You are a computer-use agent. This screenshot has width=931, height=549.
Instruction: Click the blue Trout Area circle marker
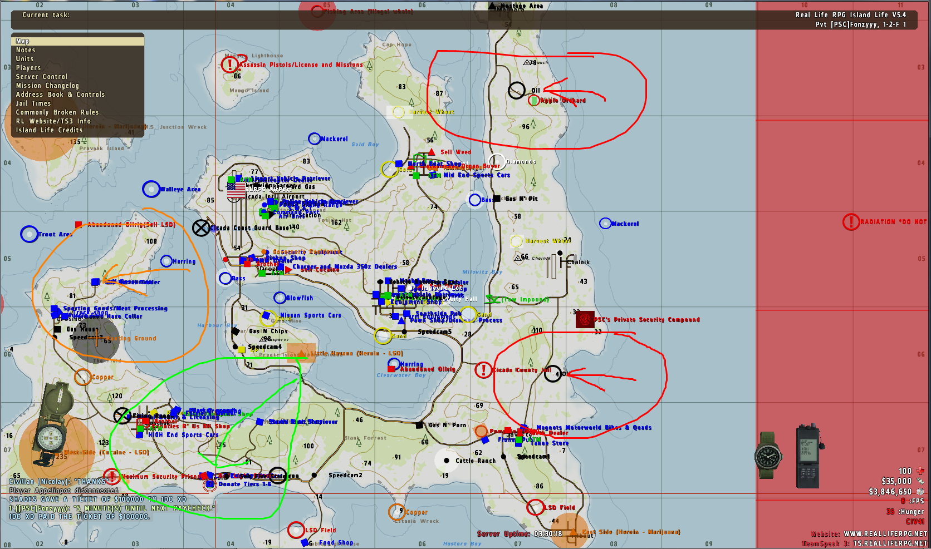tap(29, 234)
